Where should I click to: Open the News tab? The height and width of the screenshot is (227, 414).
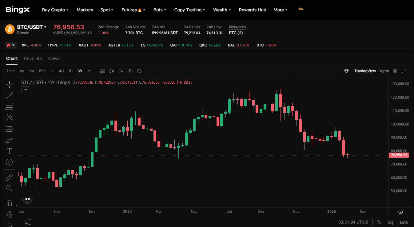pos(54,58)
